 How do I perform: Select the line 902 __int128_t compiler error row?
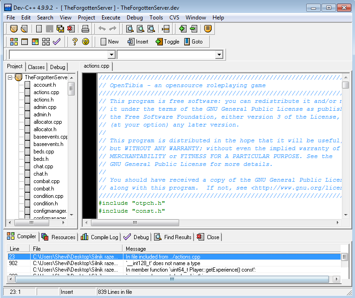point(174,263)
